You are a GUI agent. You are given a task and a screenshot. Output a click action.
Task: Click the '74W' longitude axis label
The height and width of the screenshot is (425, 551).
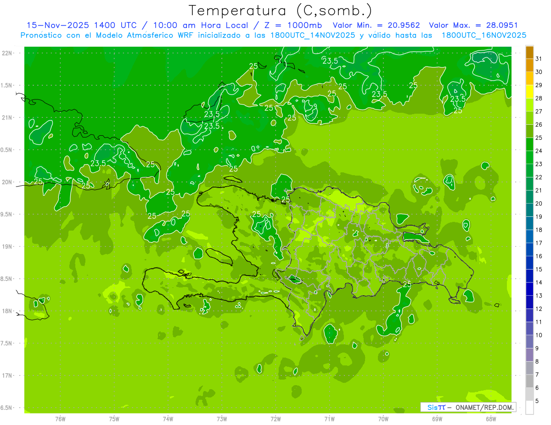[168, 419]
